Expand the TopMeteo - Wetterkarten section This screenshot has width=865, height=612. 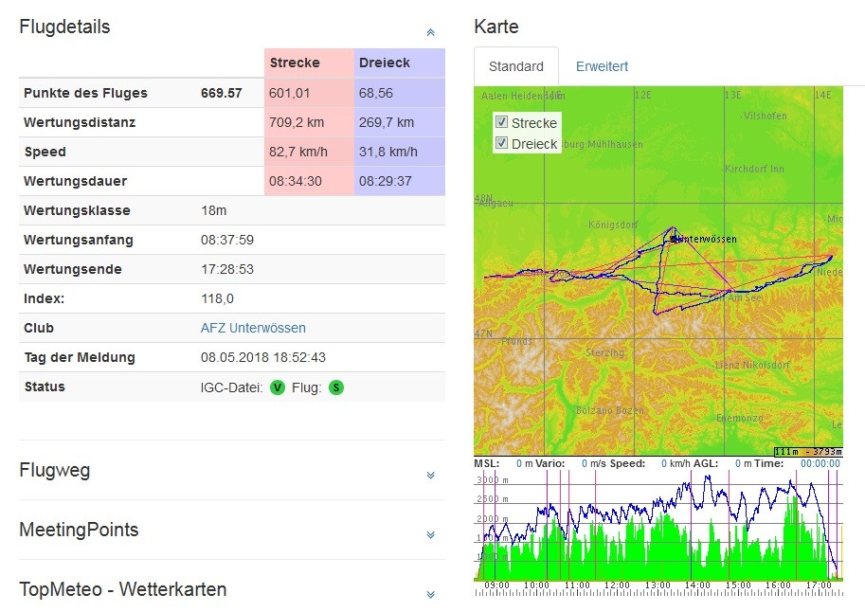pyautogui.click(x=431, y=594)
